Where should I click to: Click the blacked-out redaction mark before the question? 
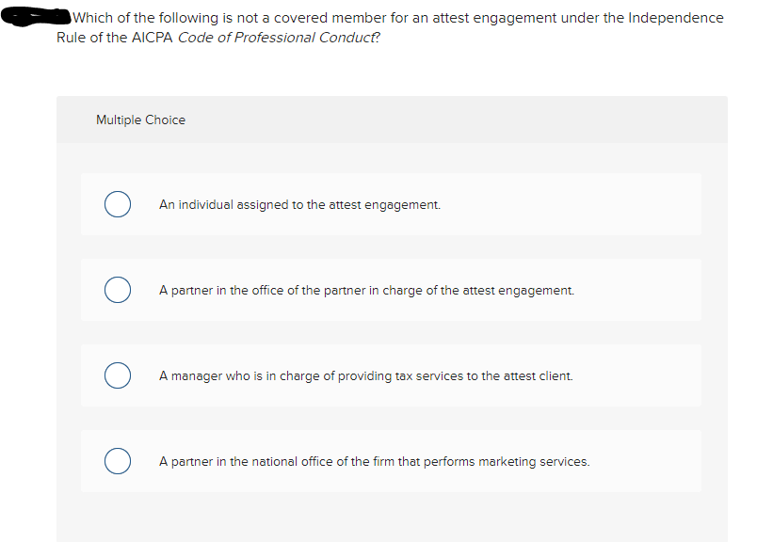37,16
